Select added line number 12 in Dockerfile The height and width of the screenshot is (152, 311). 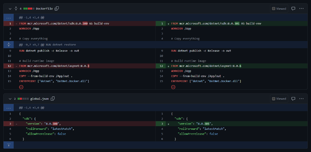tap(162, 66)
